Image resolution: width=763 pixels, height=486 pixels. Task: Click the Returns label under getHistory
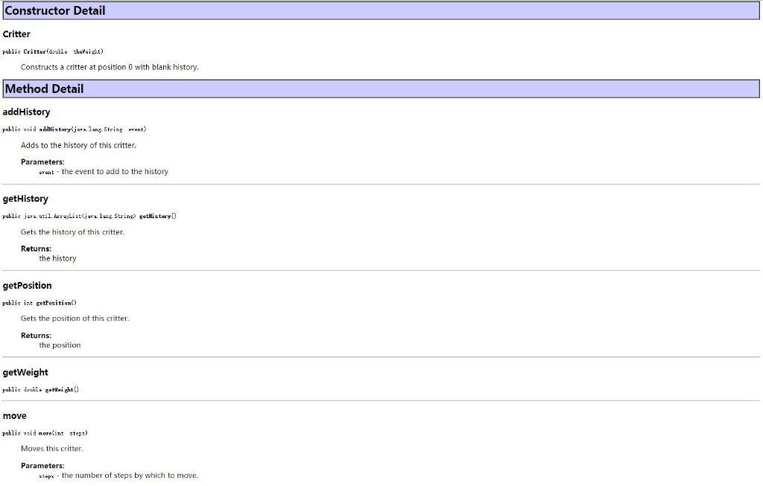click(36, 249)
